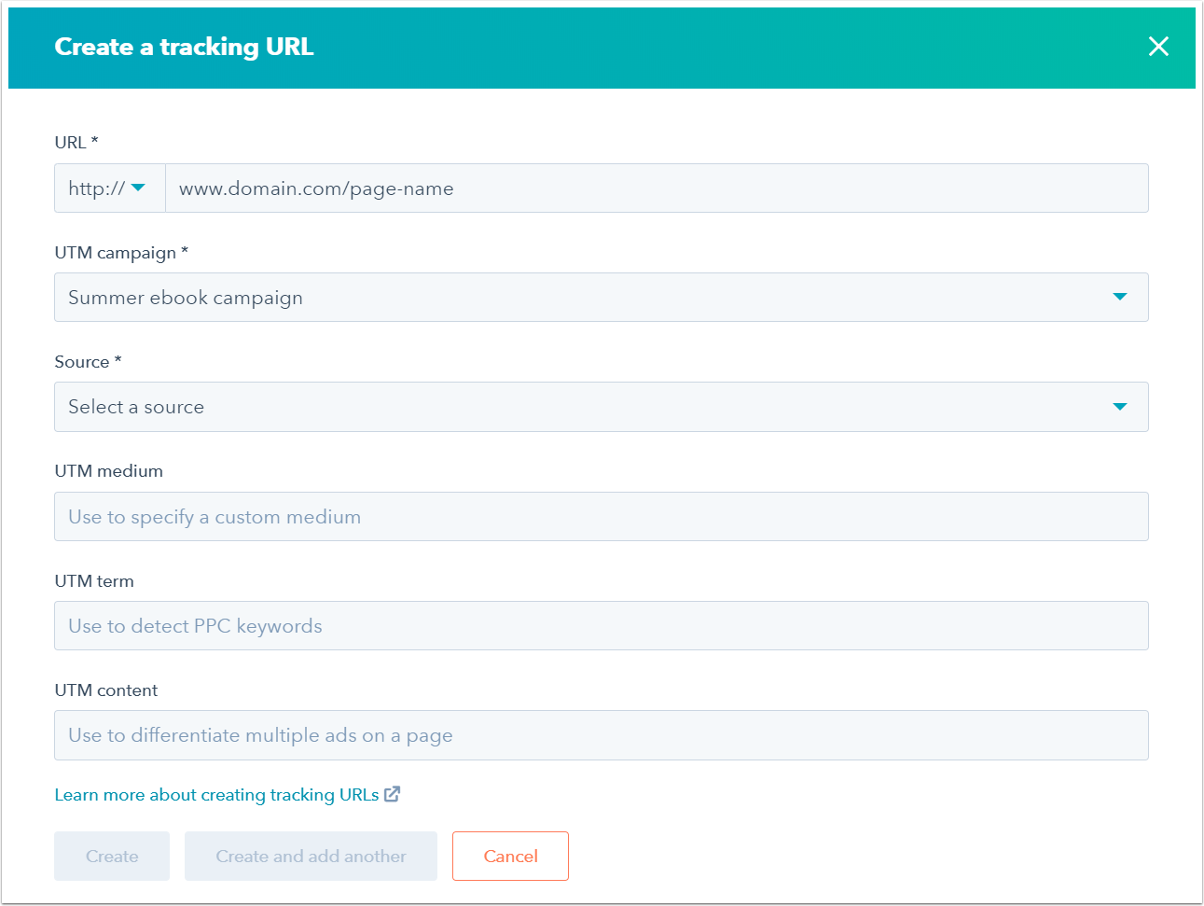Click the caret arrow next to http://

[138, 188]
